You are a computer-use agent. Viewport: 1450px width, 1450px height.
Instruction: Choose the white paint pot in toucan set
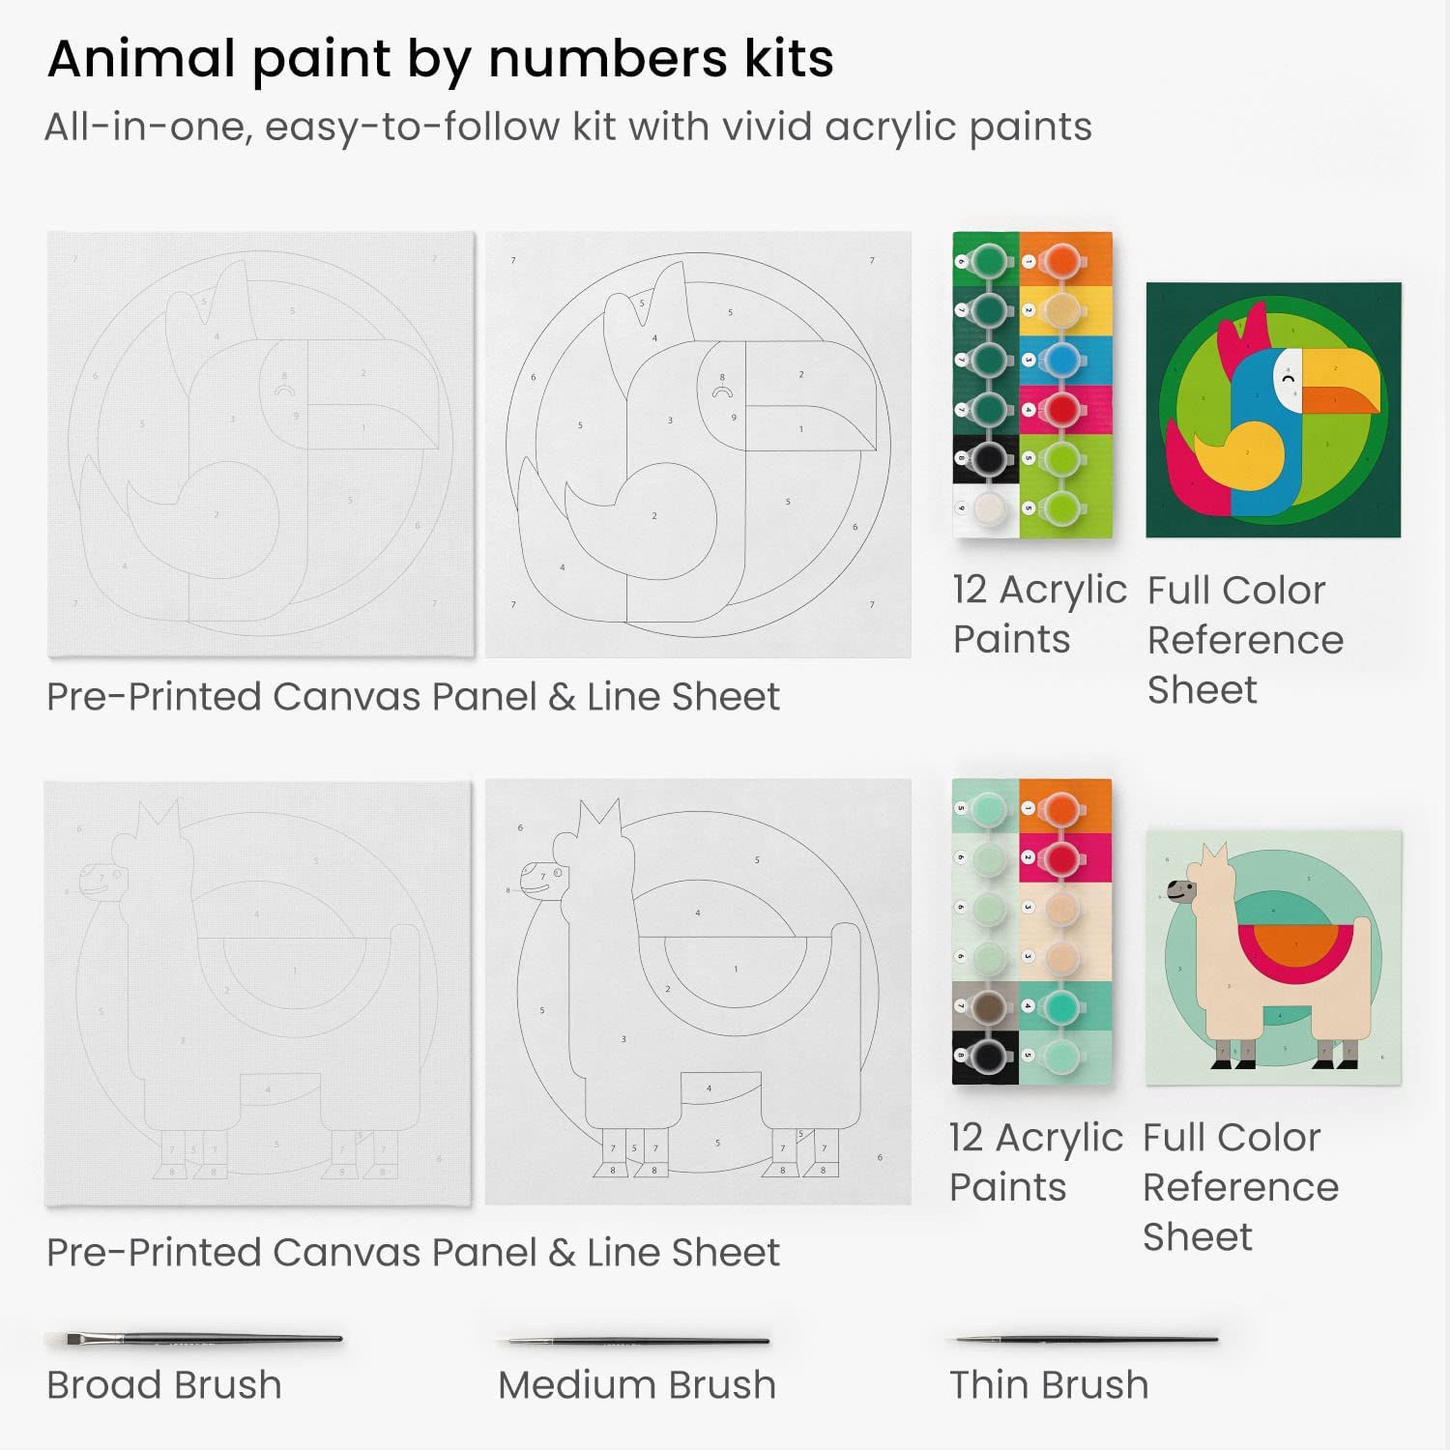(x=986, y=508)
